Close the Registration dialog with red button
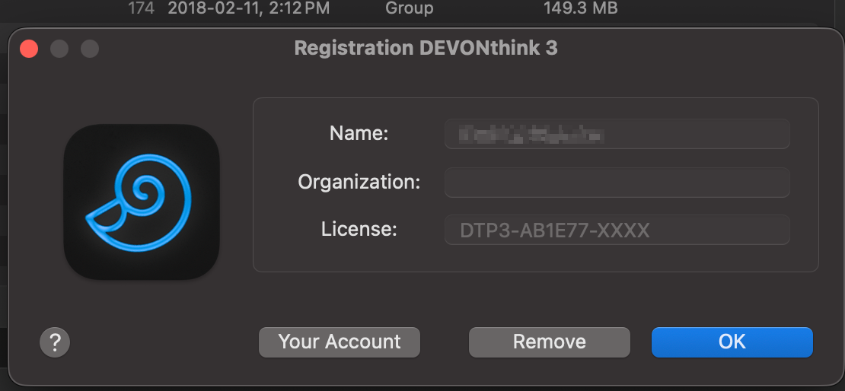The image size is (845, 391). (29, 49)
